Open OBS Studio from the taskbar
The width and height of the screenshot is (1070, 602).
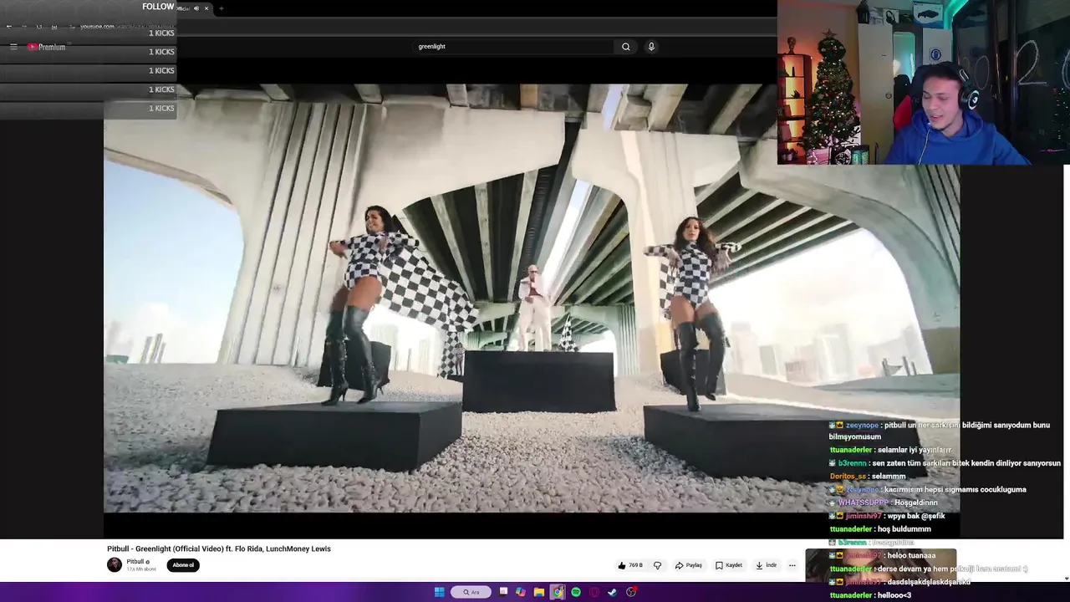(631, 592)
